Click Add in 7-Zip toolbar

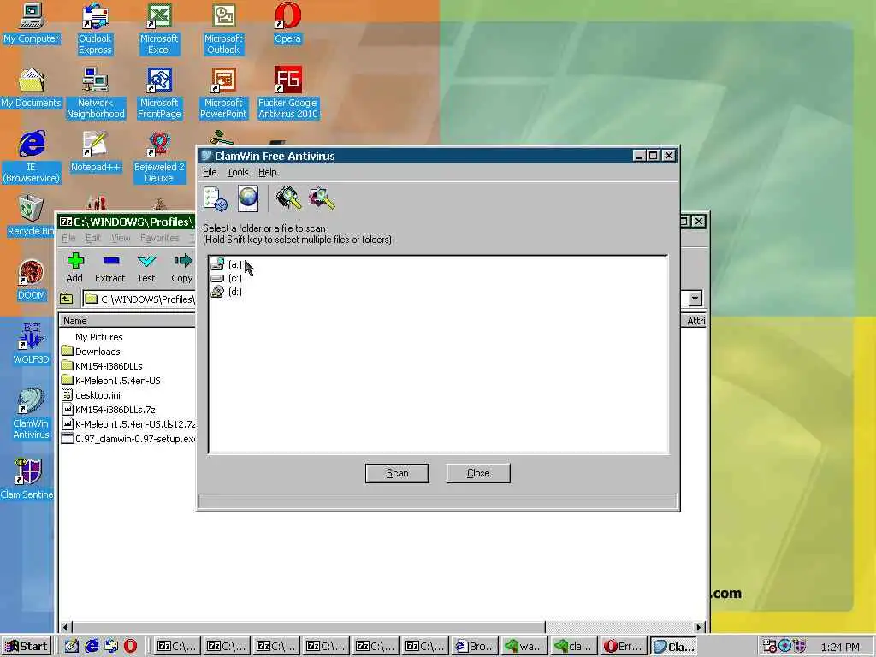tap(75, 268)
